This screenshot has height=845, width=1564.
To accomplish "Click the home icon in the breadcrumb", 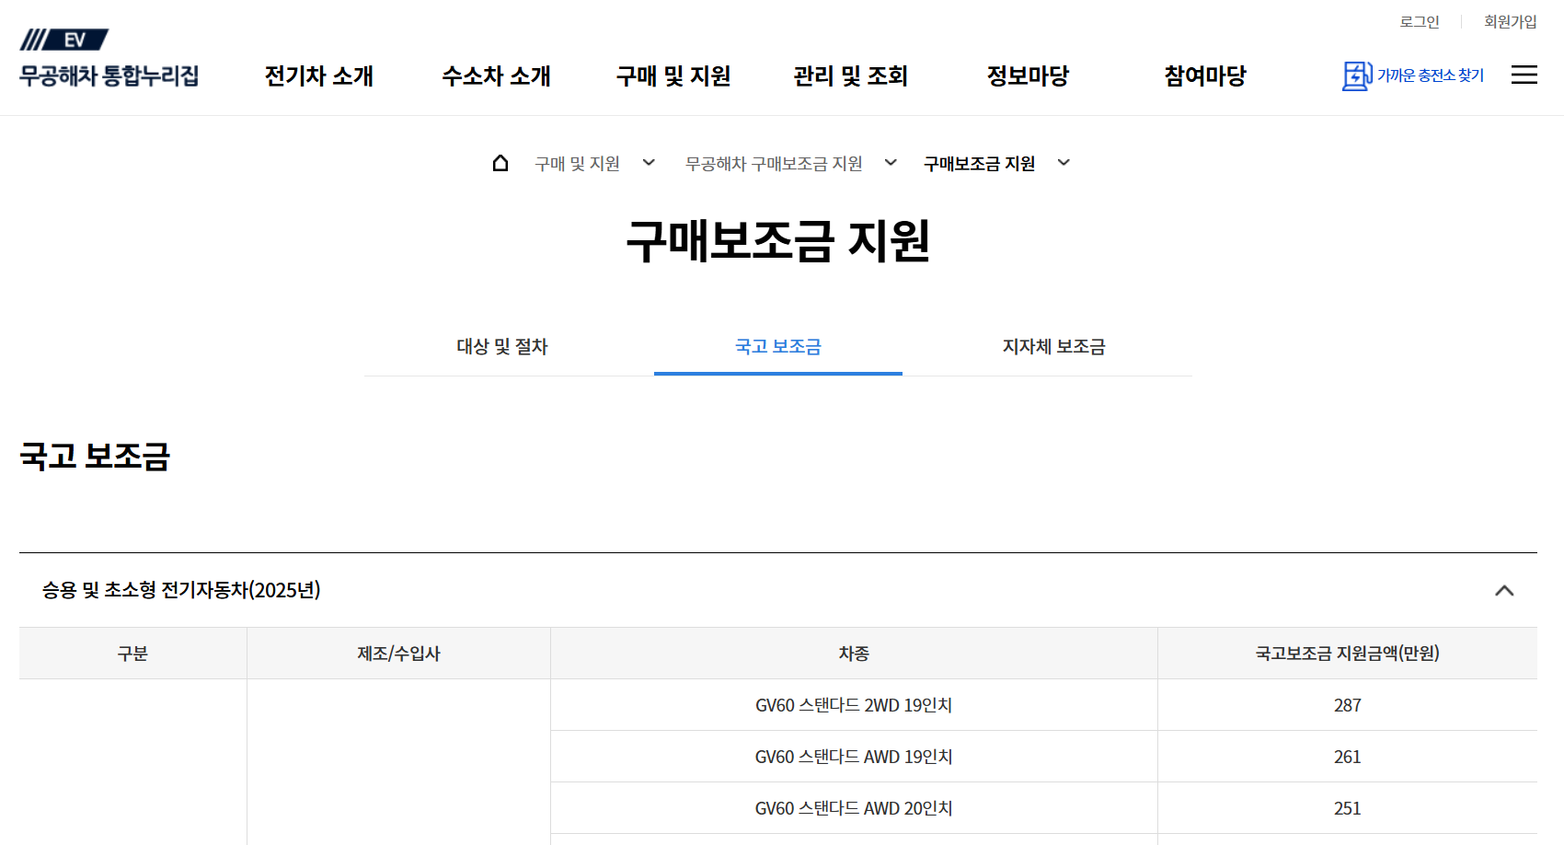I will (500, 163).
